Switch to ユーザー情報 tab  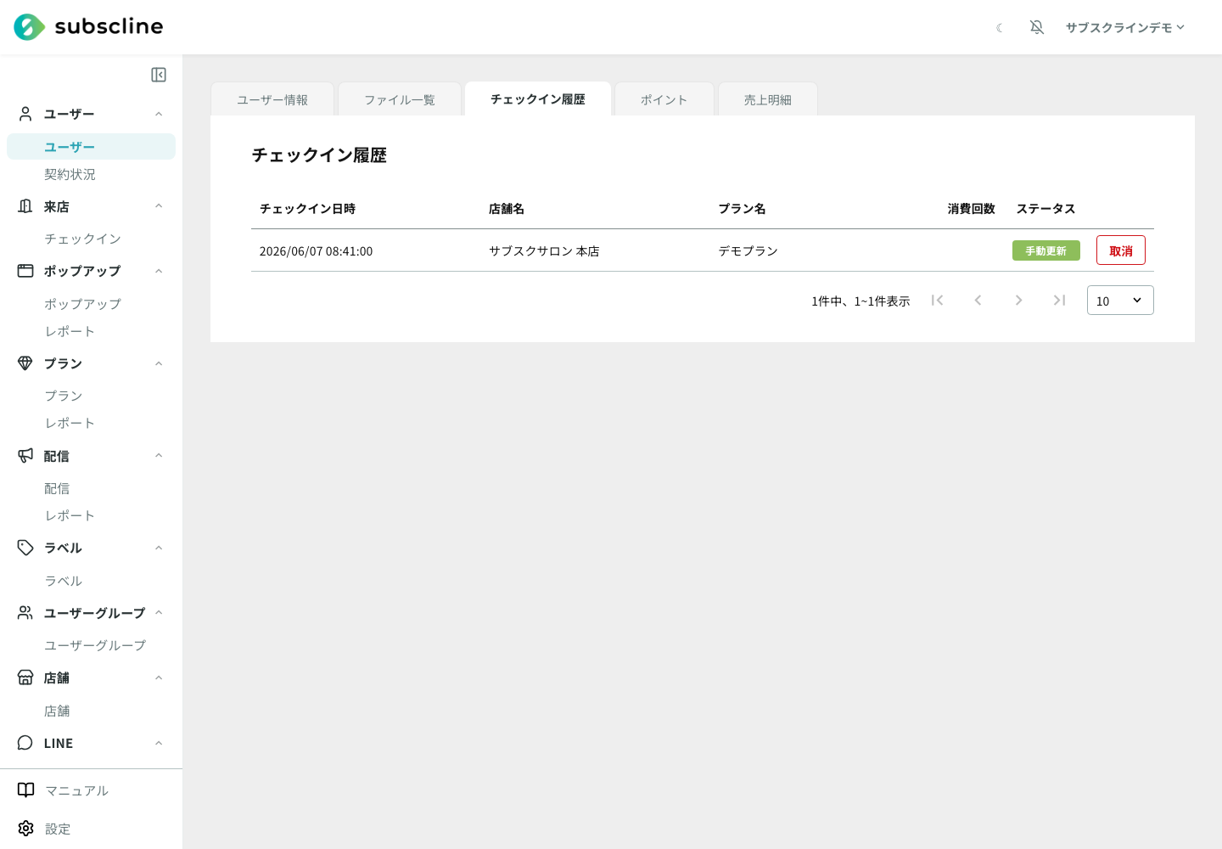[x=272, y=99]
